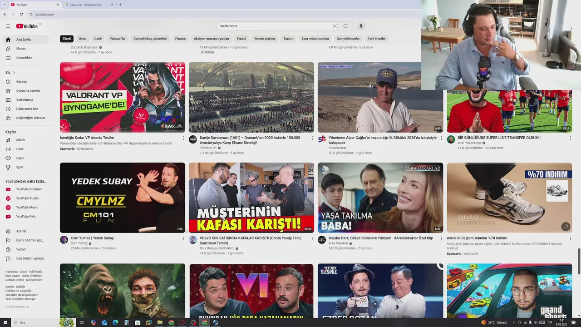
Task: Select the Tümü filter chip
Action: (67, 39)
